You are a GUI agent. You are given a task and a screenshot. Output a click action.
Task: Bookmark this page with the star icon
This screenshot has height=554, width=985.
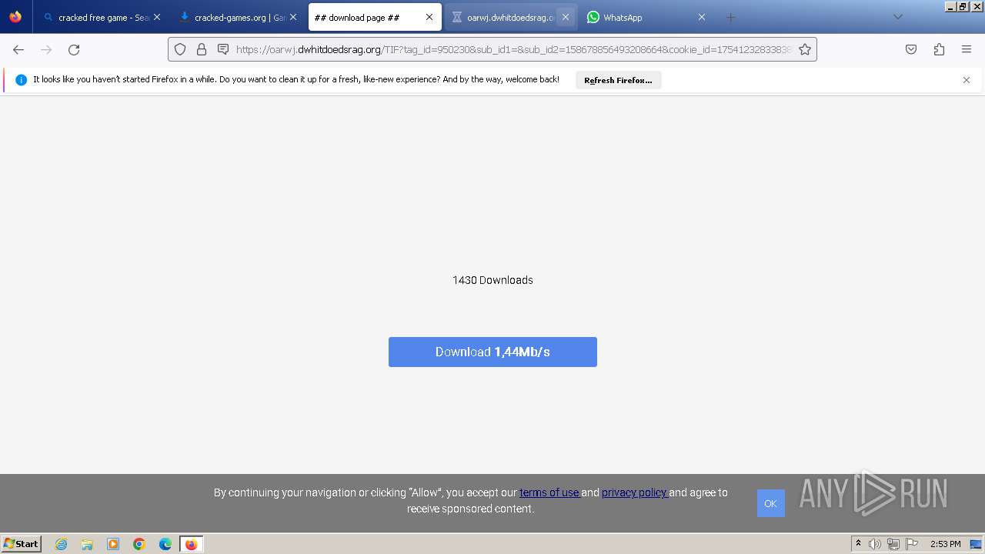pos(805,49)
